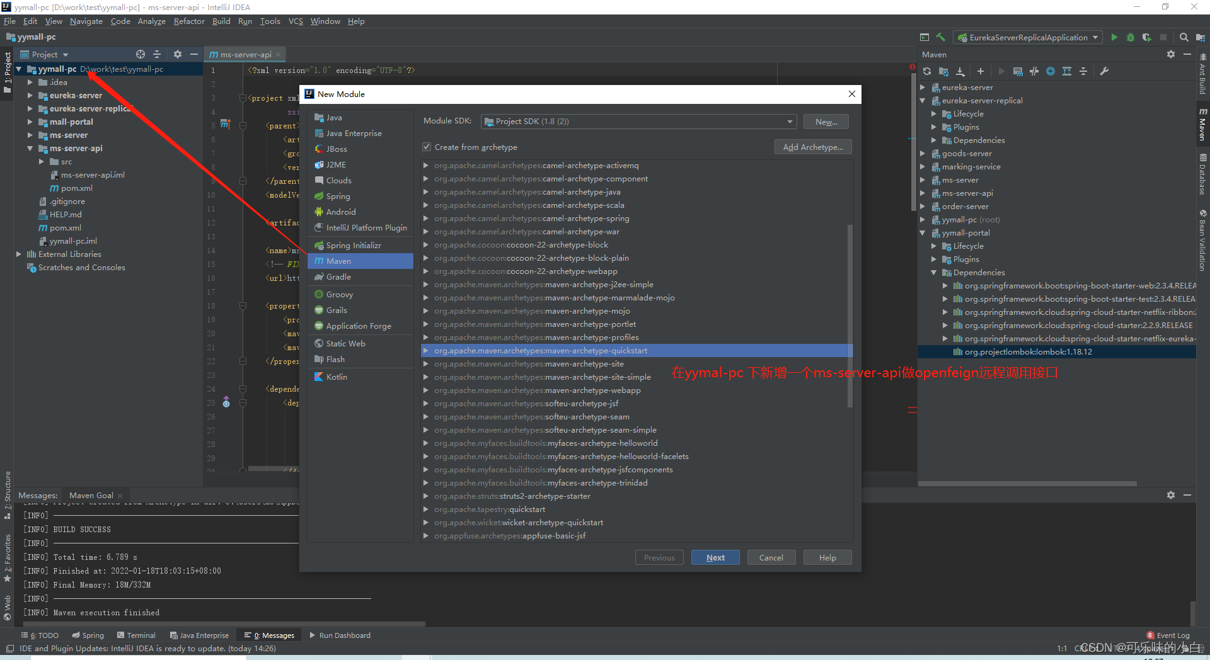Open the File menu

pyautogui.click(x=9, y=21)
